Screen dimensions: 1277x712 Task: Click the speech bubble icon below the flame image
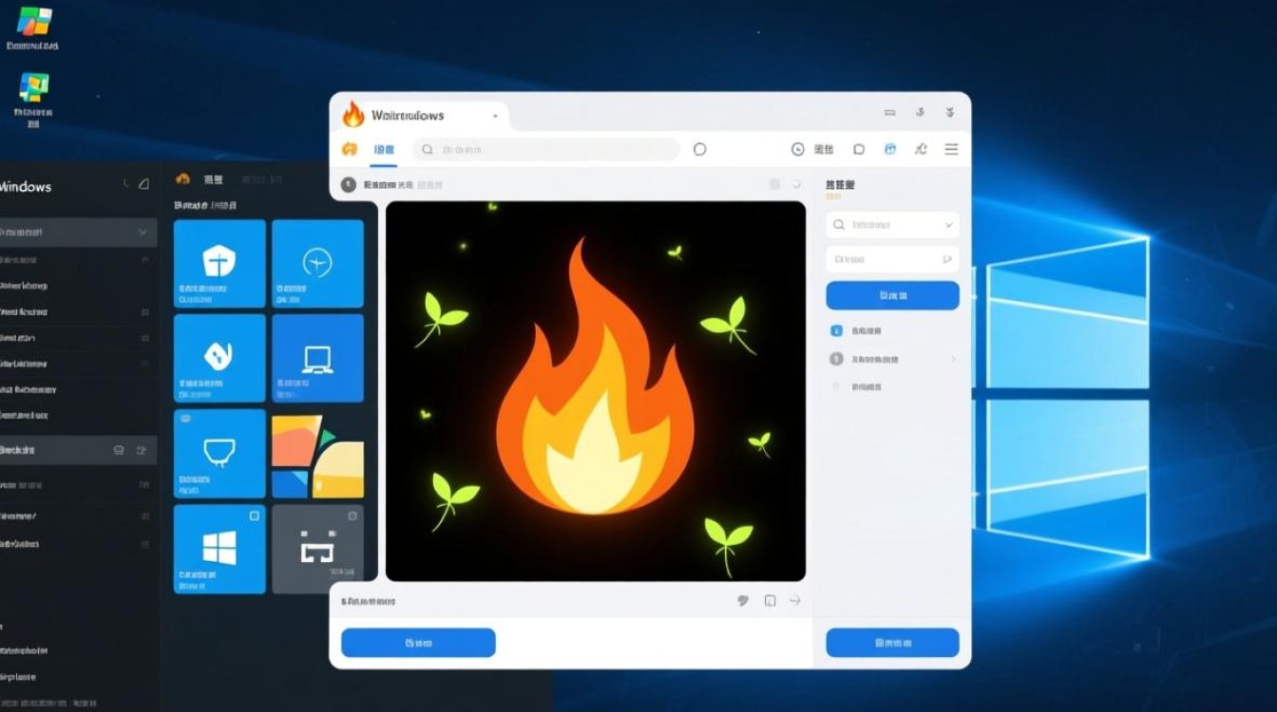coord(742,600)
